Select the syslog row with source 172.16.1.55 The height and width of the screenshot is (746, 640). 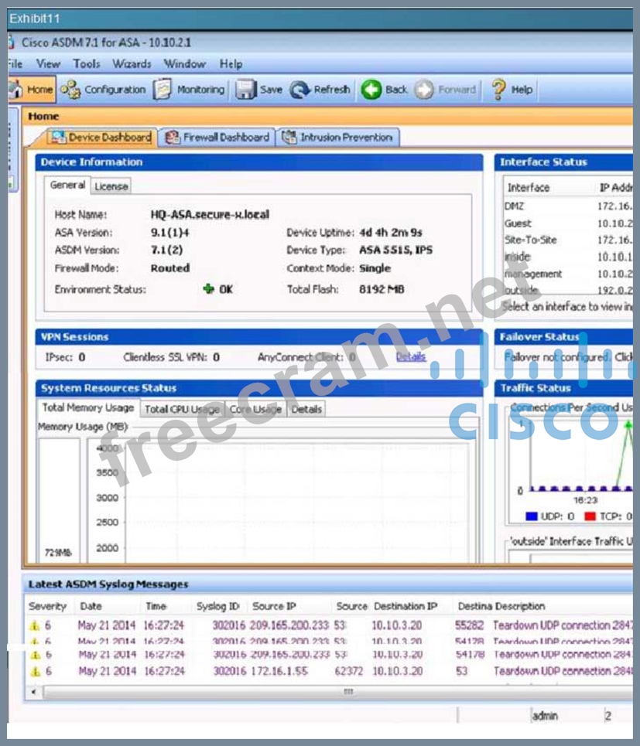pos(279,672)
